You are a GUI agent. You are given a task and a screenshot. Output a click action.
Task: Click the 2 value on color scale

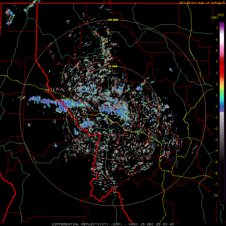[x=217, y=84]
